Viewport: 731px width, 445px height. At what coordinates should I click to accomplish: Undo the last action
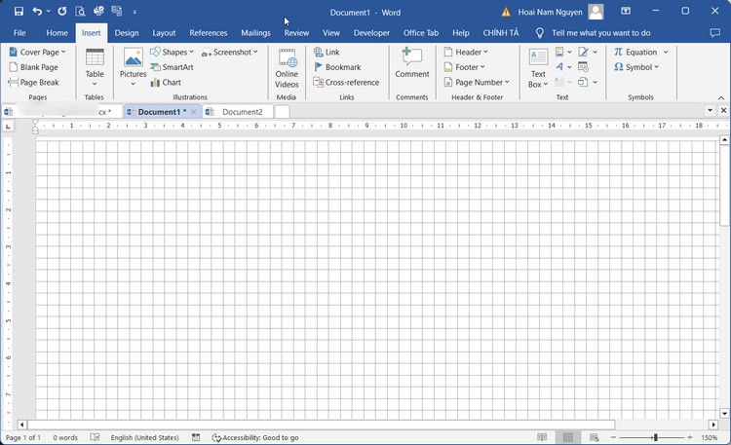pos(37,11)
